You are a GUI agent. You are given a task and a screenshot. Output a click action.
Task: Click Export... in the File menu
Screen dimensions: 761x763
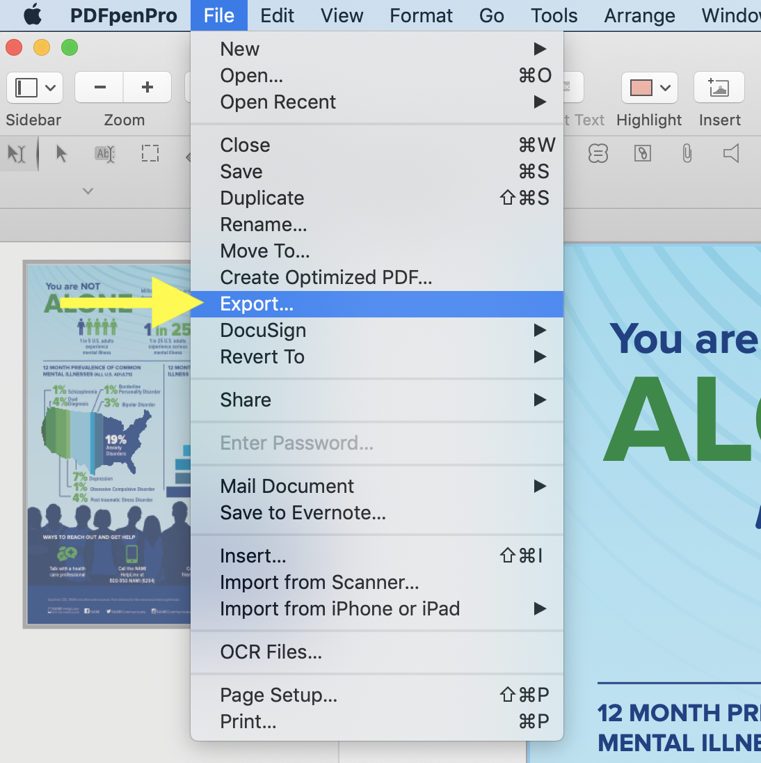[x=377, y=304]
